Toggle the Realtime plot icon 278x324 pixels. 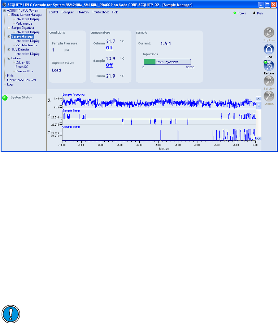coord(269,66)
